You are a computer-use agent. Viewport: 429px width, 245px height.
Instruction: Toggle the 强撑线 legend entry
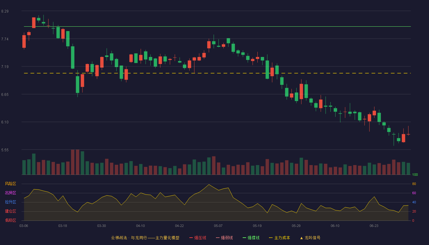(x=251, y=238)
